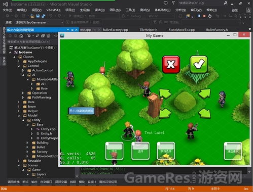Expand the PathPlanning folder
This screenshot has width=253, height=192.
click(23, 98)
